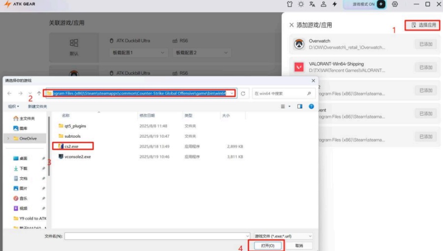Click the 选择应用 button
Image resolution: width=443 pixels, height=251 pixels.
click(x=423, y=25)
